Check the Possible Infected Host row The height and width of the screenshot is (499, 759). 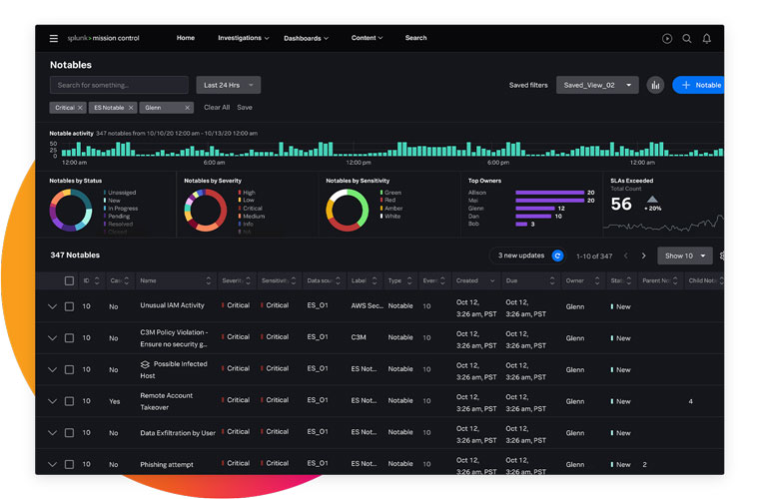coord(69,369)
